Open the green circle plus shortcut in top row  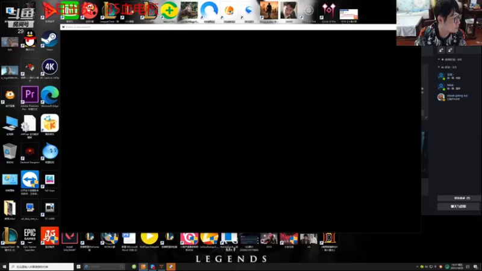click(x=169, y=11)
